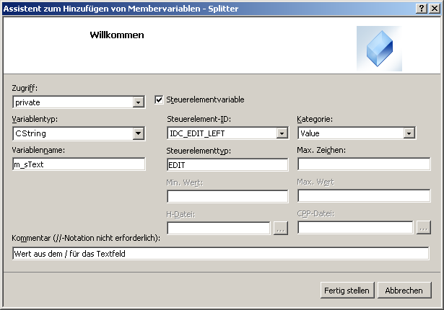This screenshot has height=310, width=444.
Task: Close the Membervariablen assistant dialog
Action: pyautogui.click(x=434, y=9)
